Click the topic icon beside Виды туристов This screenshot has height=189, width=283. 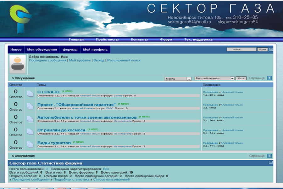(30, 144)
